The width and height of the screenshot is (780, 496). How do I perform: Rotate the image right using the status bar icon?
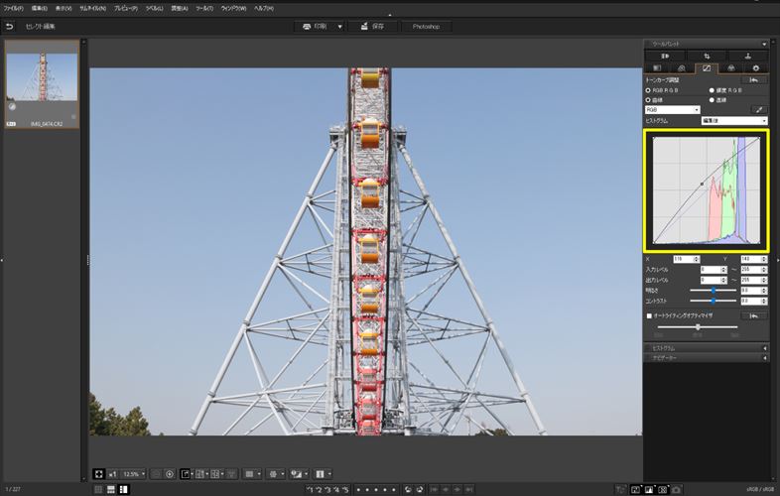(420, 489)
